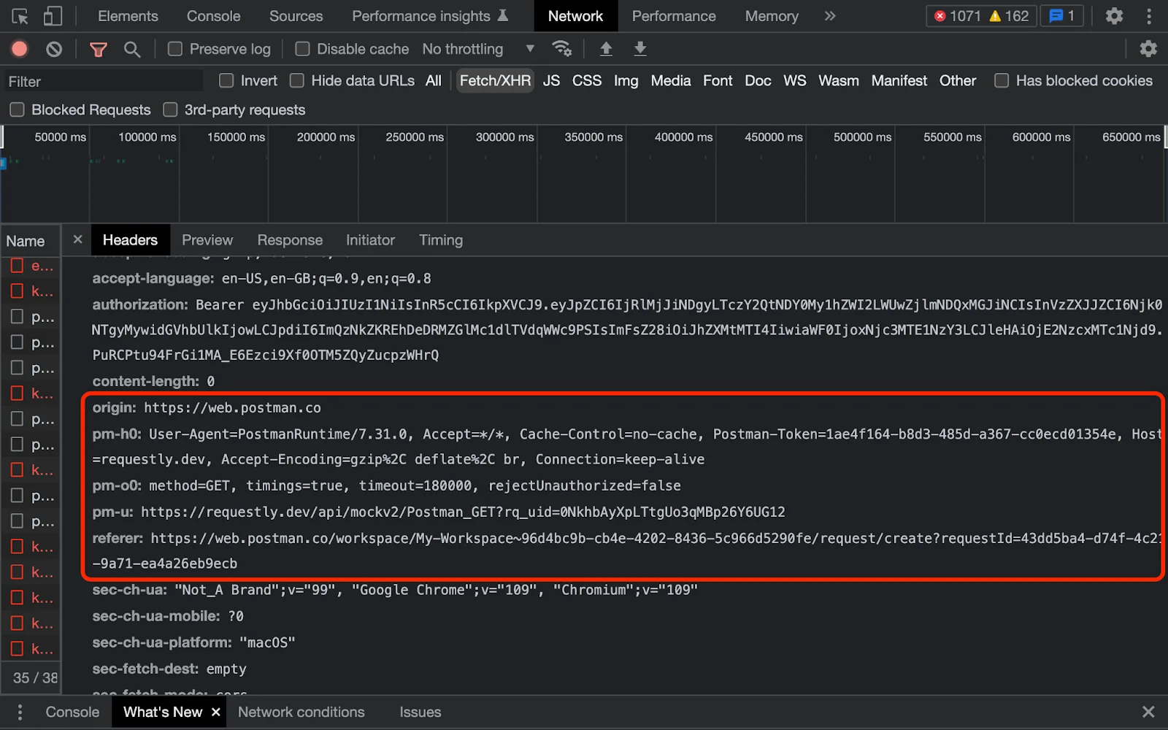
Task: Switch to Console panel tab
Action: pyautogui.click(x=213, y=16)
